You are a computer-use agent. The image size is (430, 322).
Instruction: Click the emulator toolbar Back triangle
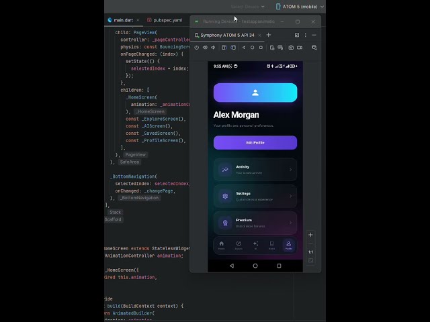tap(244, 48)
